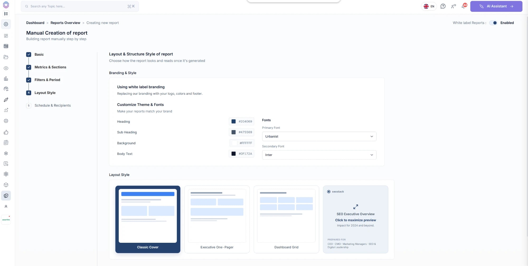Go to the Filters & Period step
This screenshot has height=266, width=528.
pyautogui.click(x=47, y=80)
